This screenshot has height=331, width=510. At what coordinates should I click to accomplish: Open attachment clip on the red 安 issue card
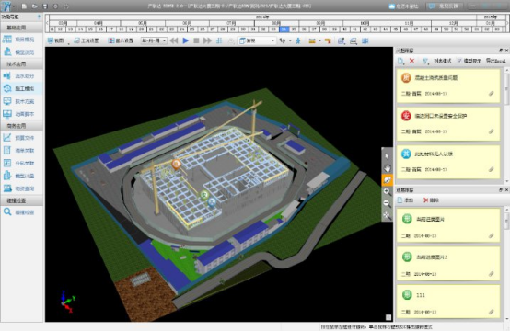tap(492, 131)
